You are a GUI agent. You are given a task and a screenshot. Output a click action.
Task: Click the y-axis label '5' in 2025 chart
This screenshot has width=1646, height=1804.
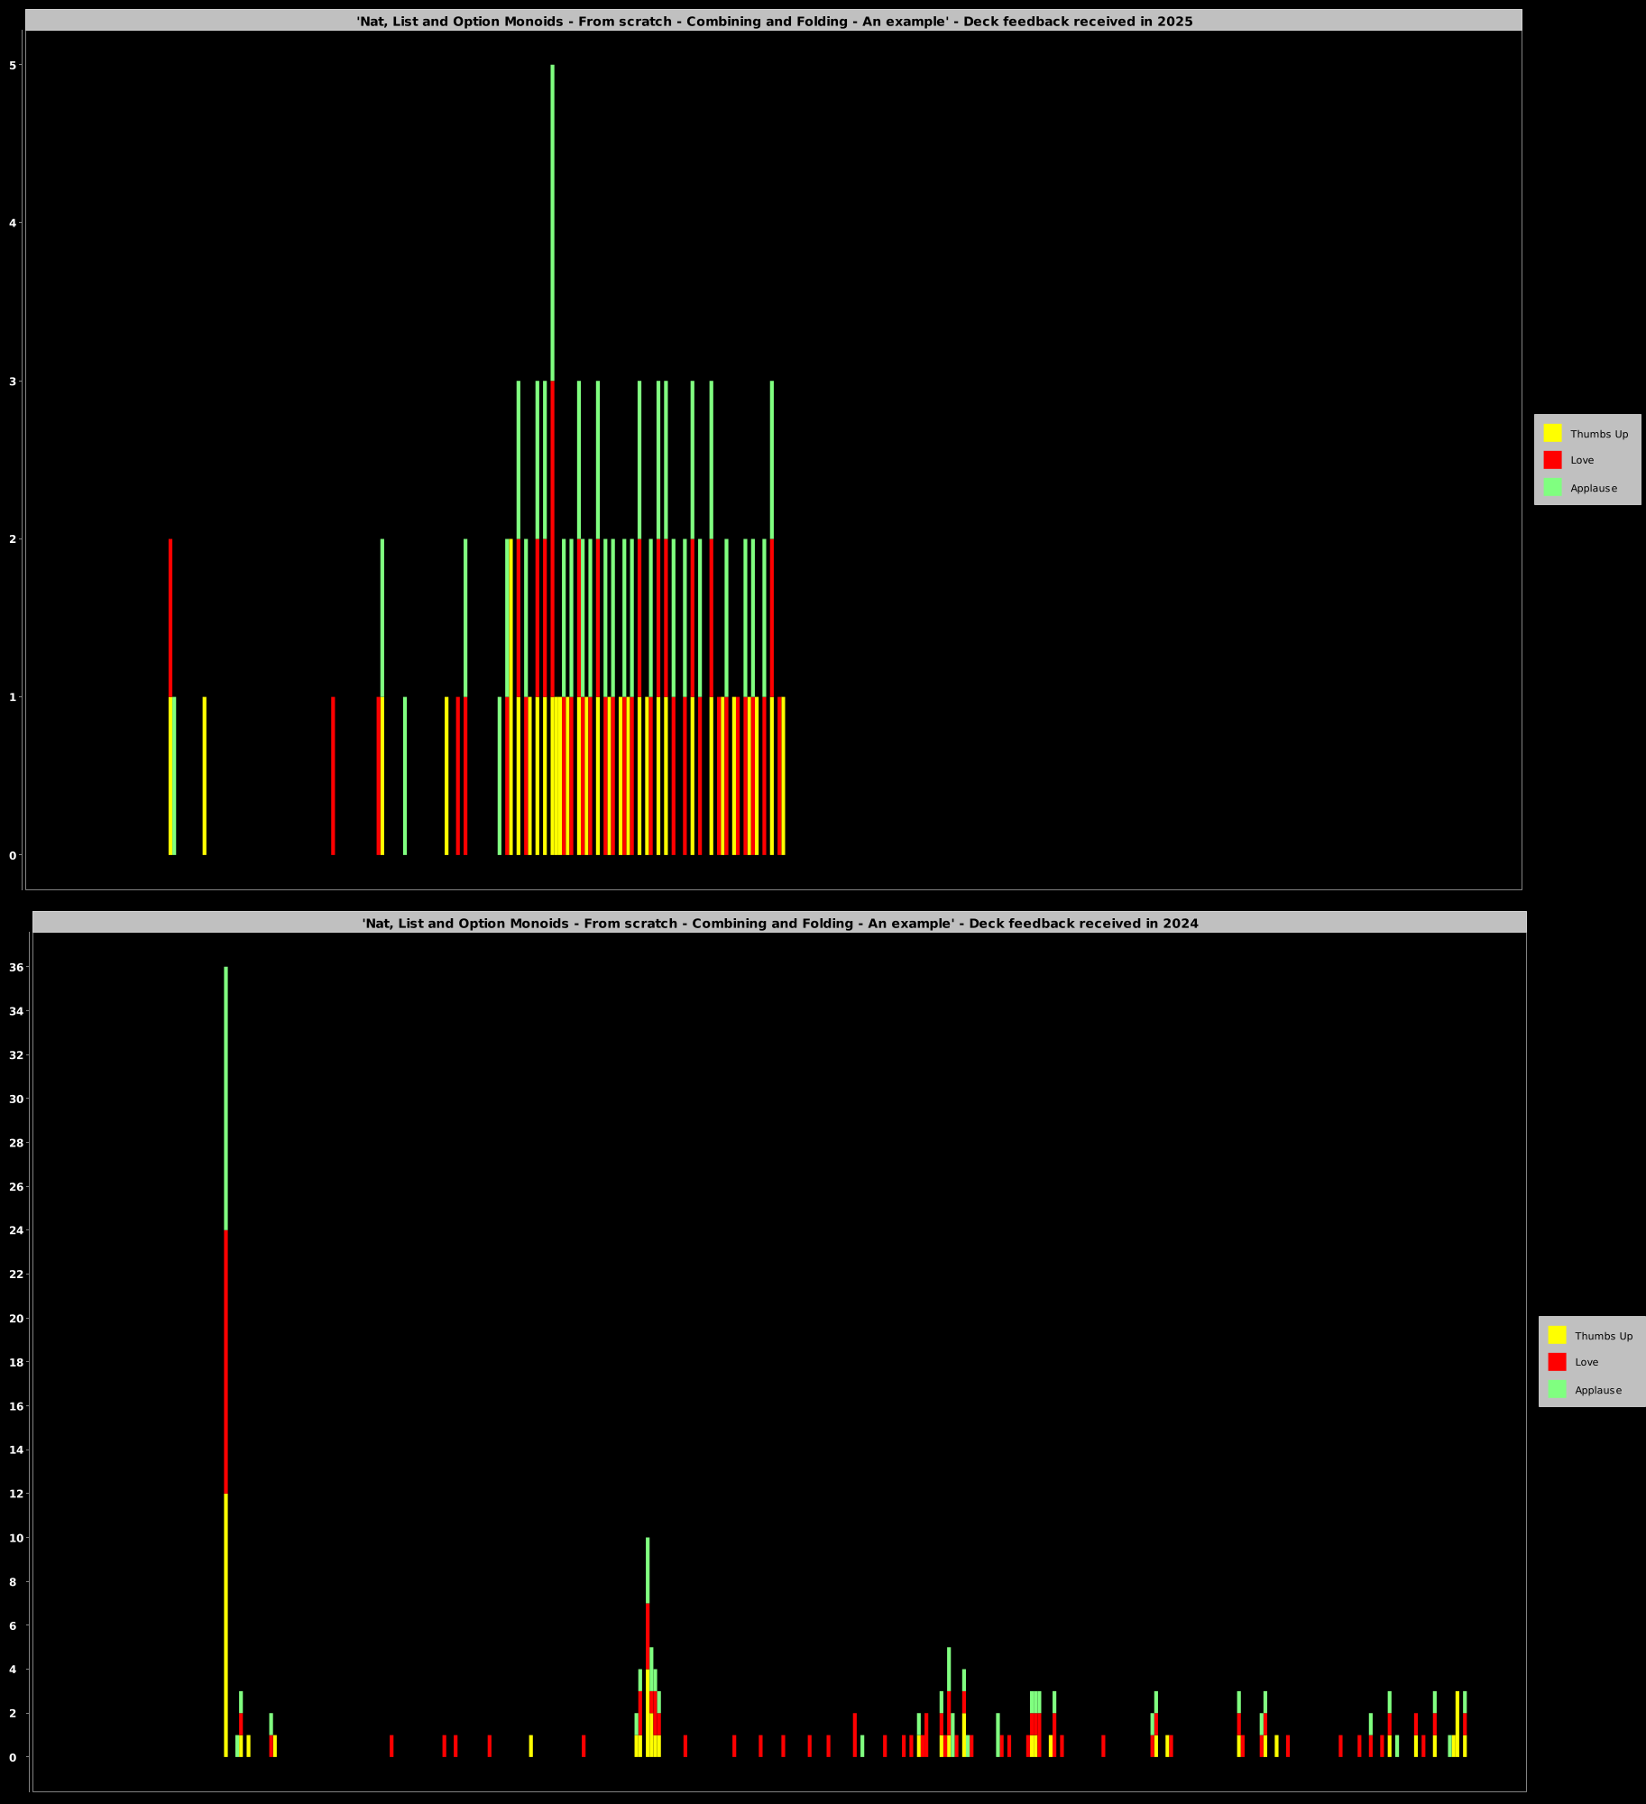13,65
